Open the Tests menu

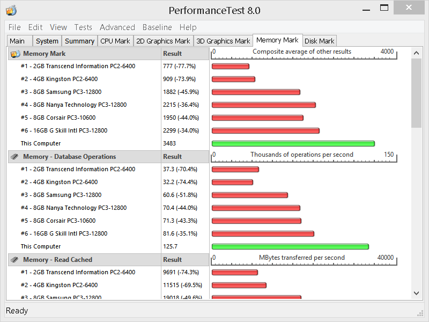point(83,27)
